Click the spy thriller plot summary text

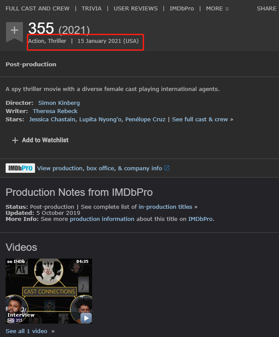[x=112, y=89]
